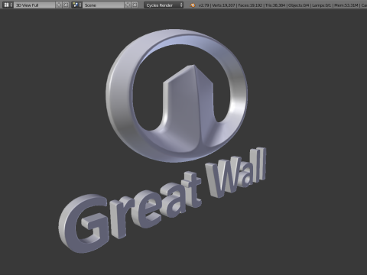Open the screen layout browse icon
This screenshot has height=275, width=367.
tap(8, 5)
